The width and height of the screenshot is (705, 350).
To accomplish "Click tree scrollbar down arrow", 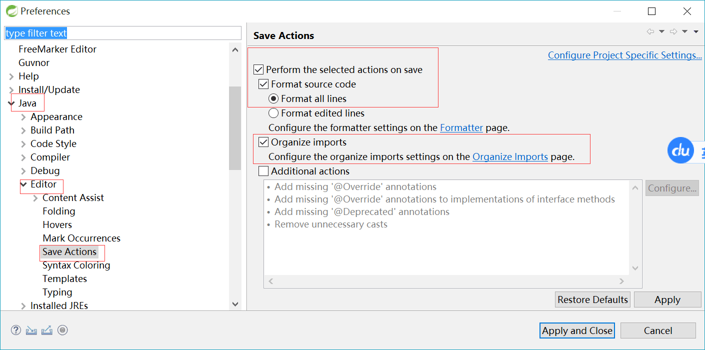I will coord(235,303).
